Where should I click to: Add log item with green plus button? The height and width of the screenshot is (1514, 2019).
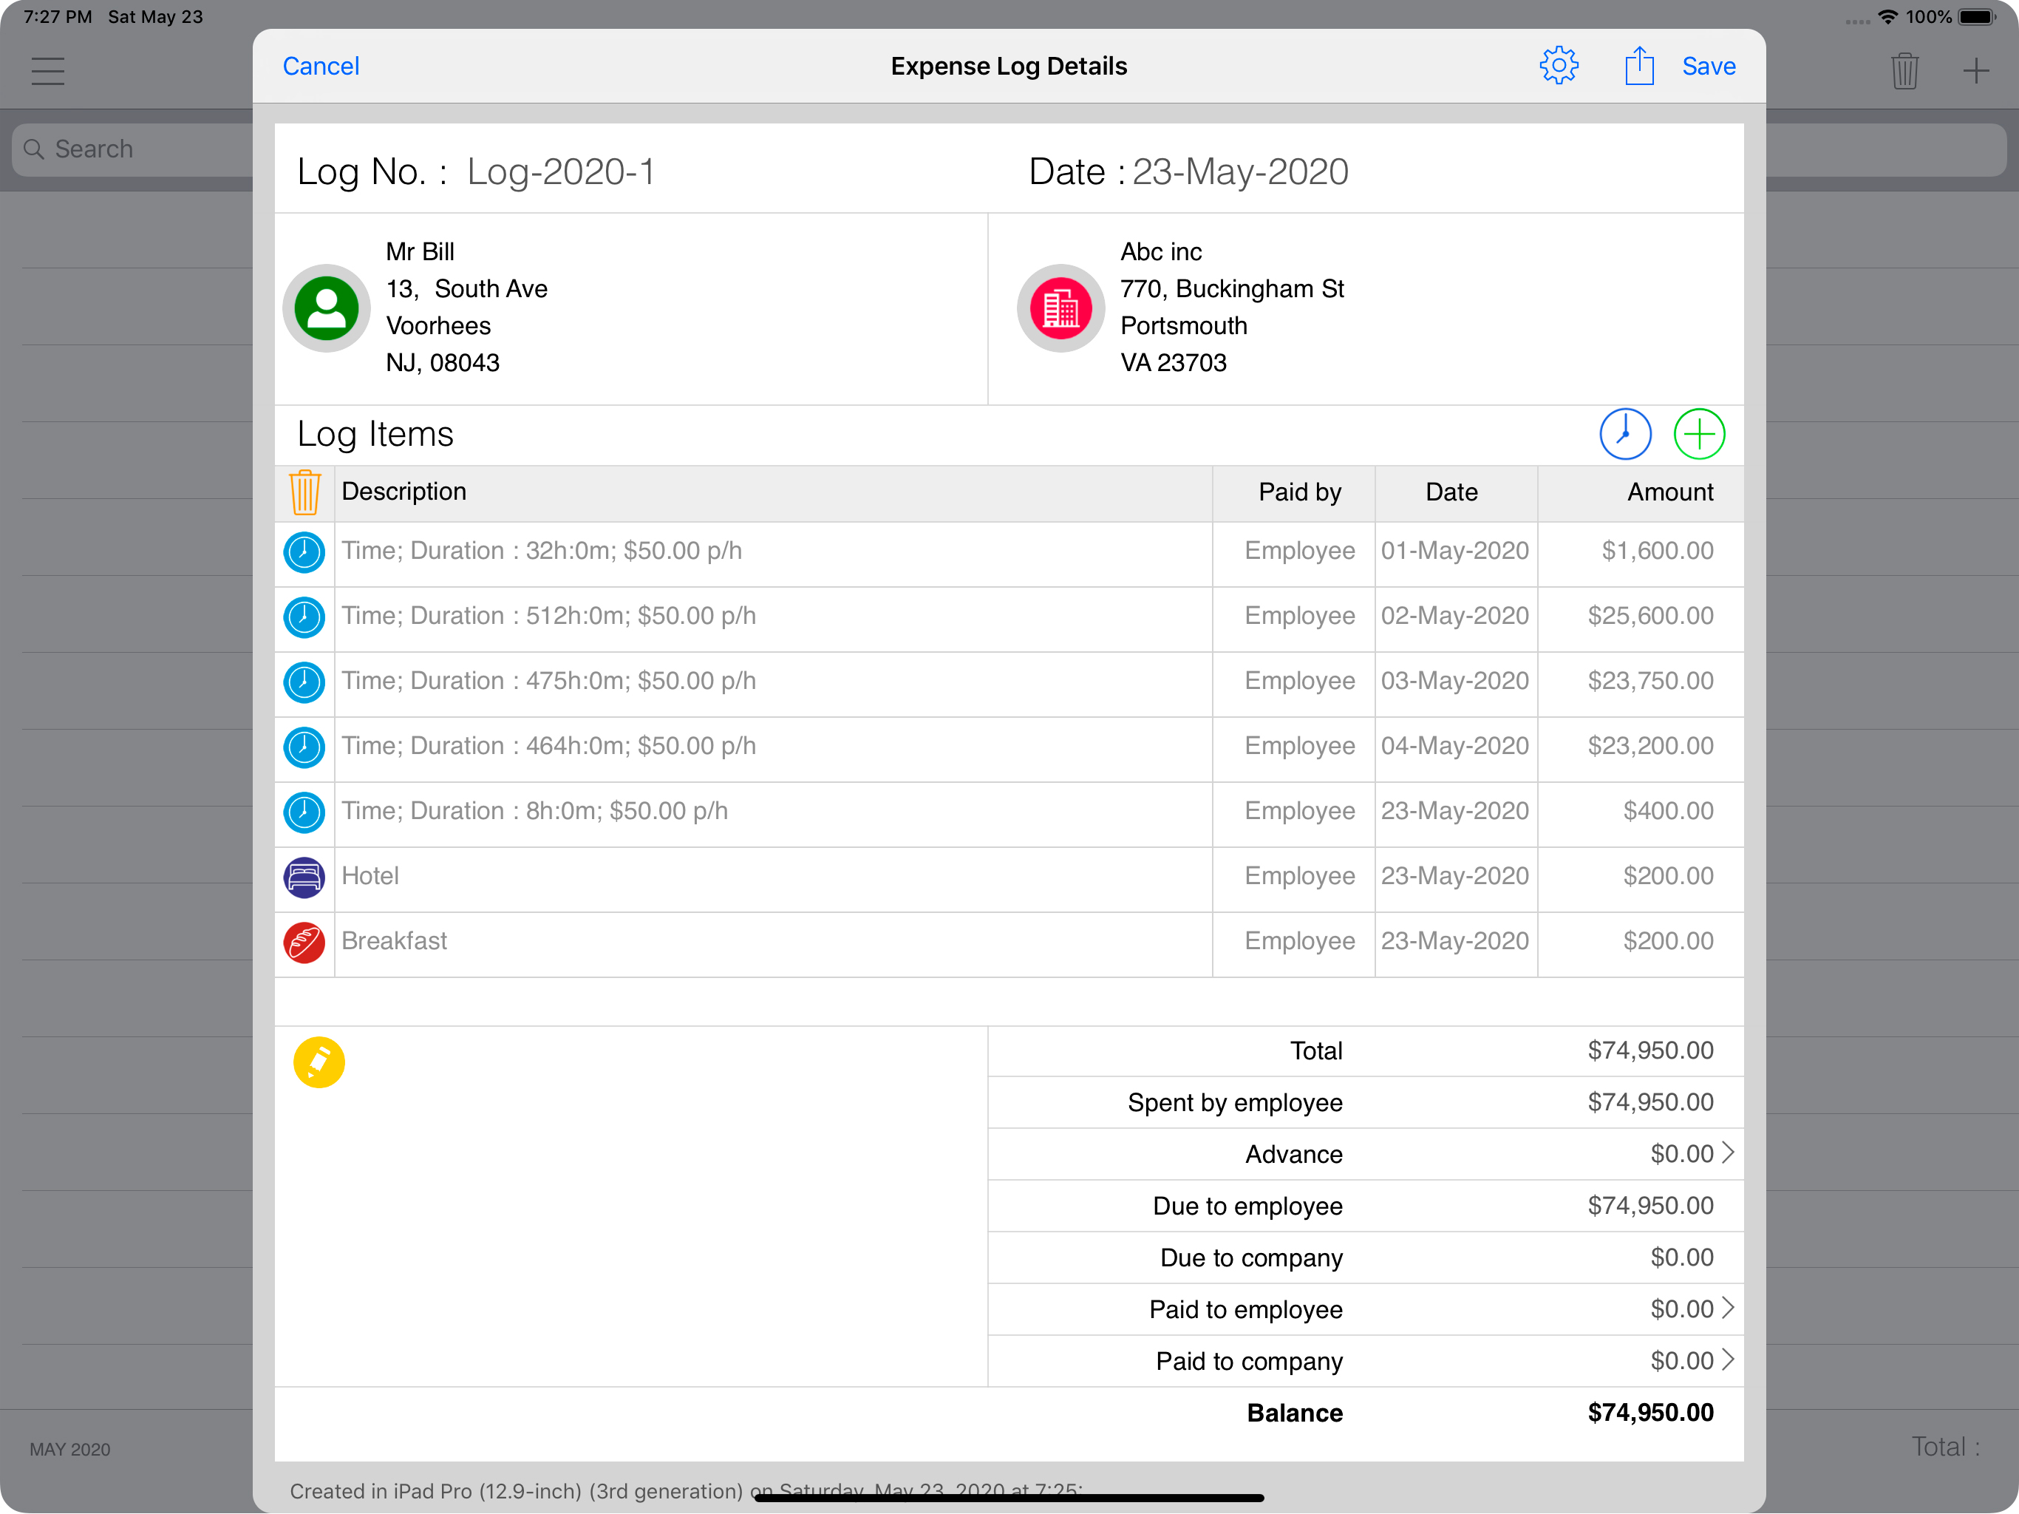pos(1698,434)
